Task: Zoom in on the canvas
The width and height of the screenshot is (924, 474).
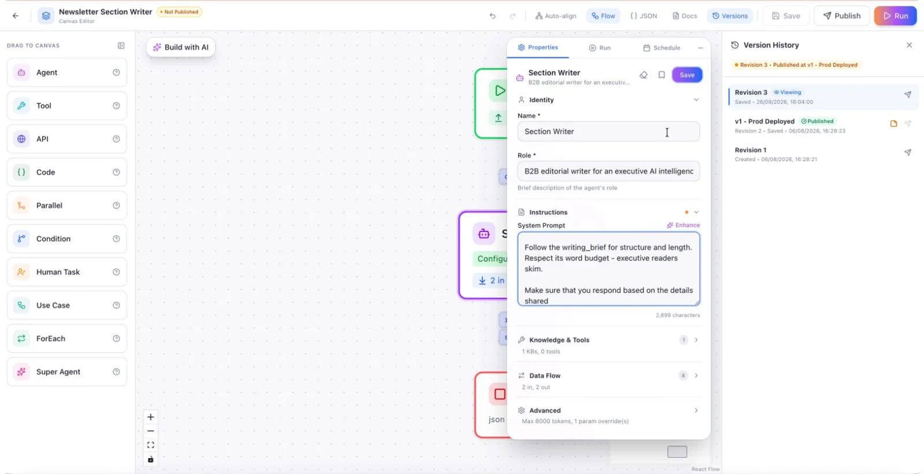Action: (151, 417)
